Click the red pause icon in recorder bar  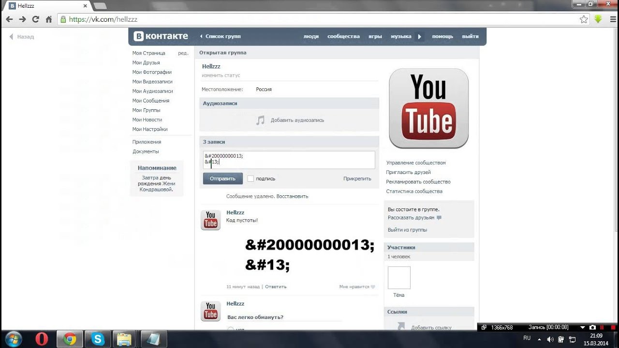[602, 327]
